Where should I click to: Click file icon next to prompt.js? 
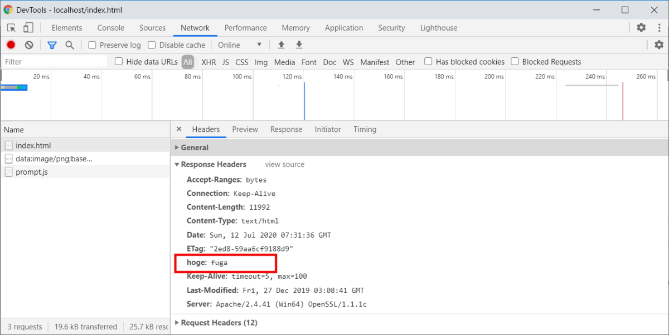click(x=8, y=172)
